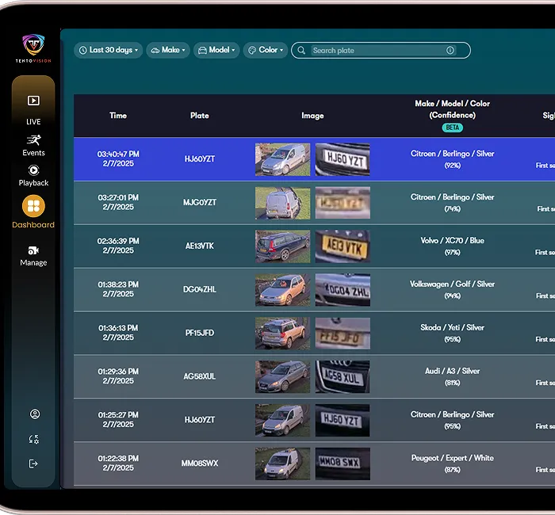Click the Dashboard label in sidebar
555x515 pixels.
pos(33,224)
